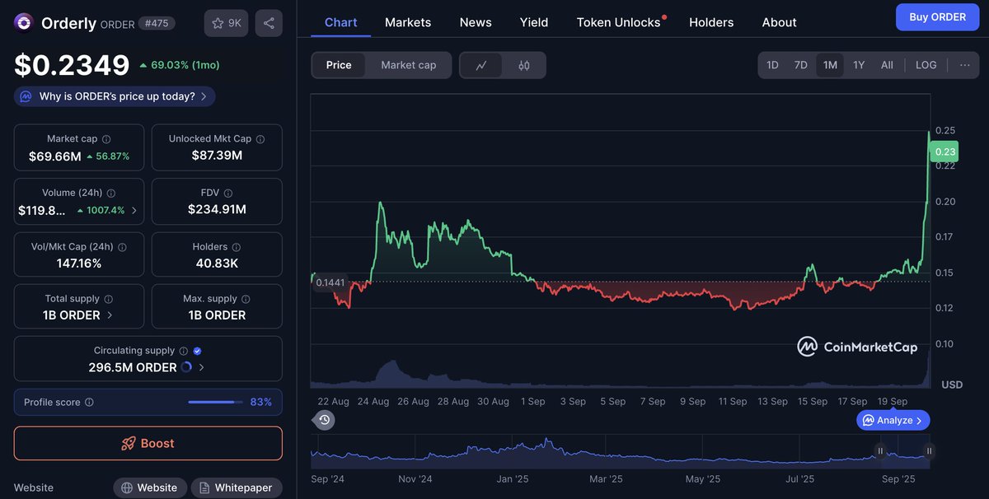The image size is (989, 499).
Task: Open the Whitepaper link
Action: pos(237,487)
